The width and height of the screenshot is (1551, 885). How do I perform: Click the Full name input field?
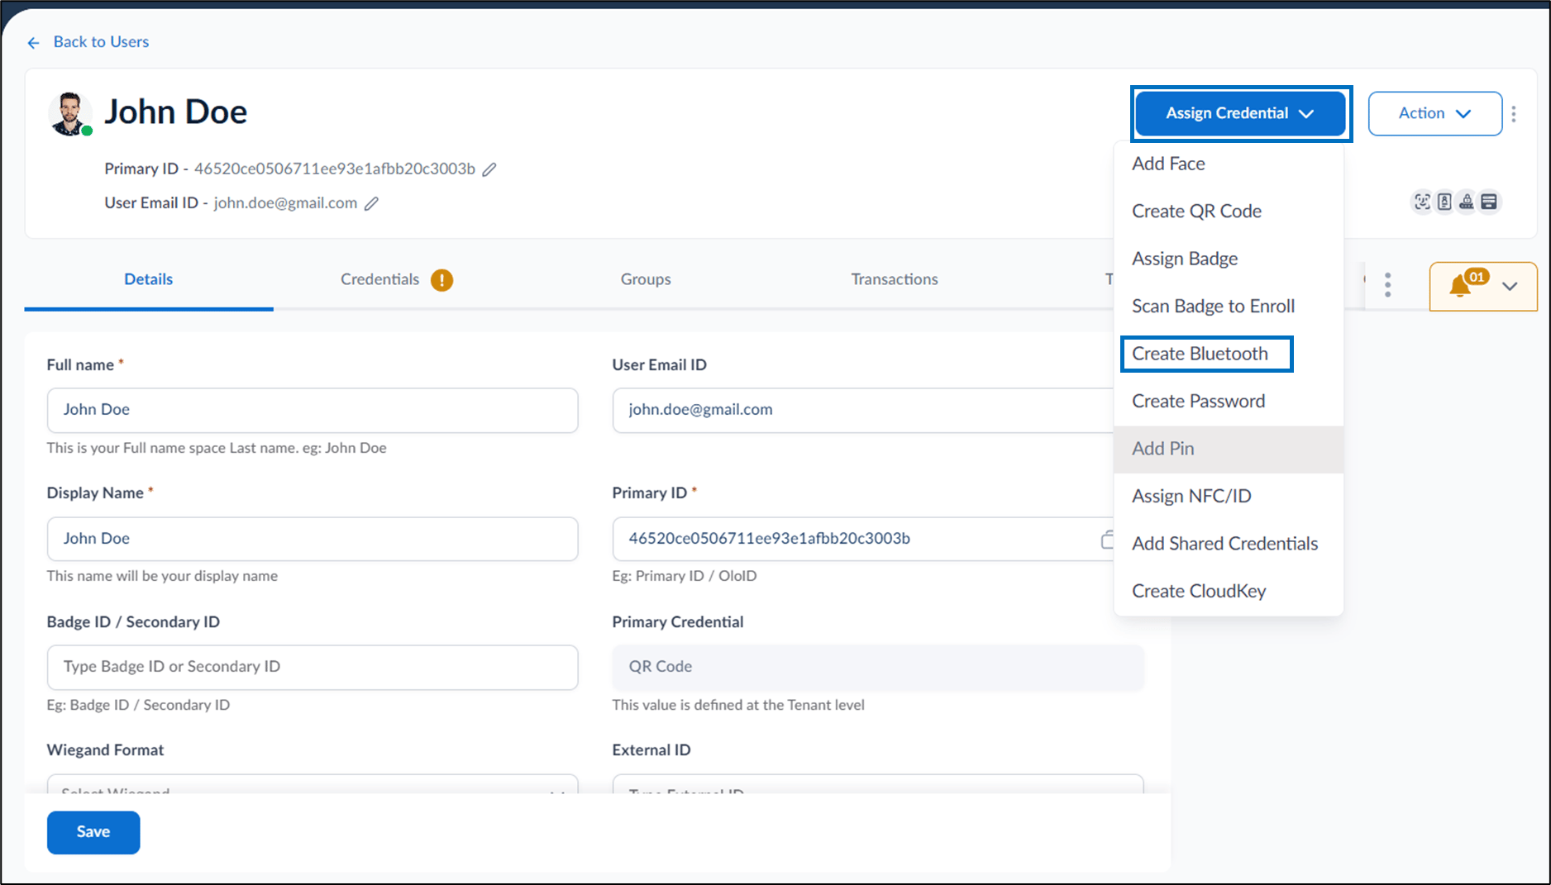pos(313,411)
